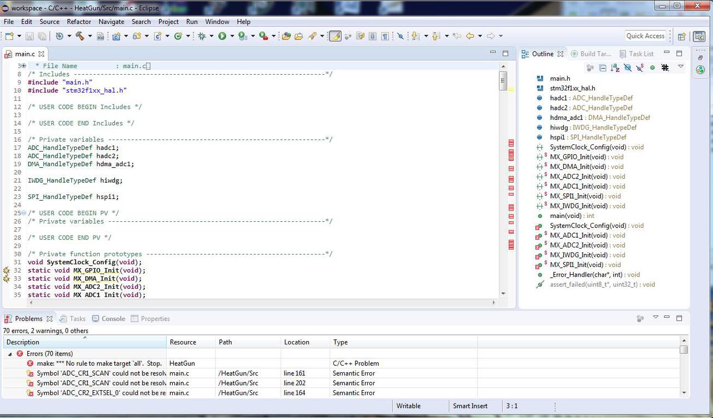The image size is (713, 418).
Task: Run the program with green play icon
Action: [x=222, y=36]
